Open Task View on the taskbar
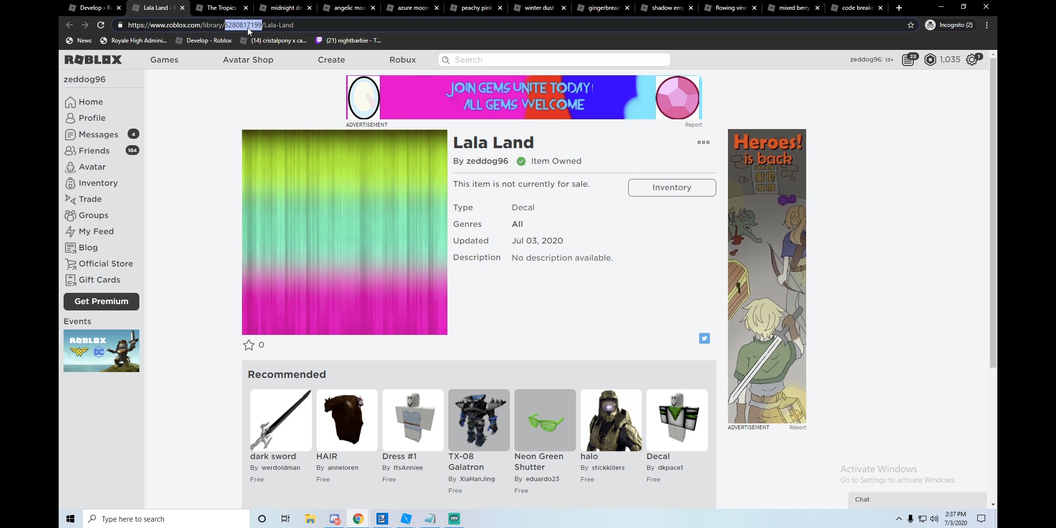Image resolution: width=1056 pixels, height=528 pixels. pos(286,519)
